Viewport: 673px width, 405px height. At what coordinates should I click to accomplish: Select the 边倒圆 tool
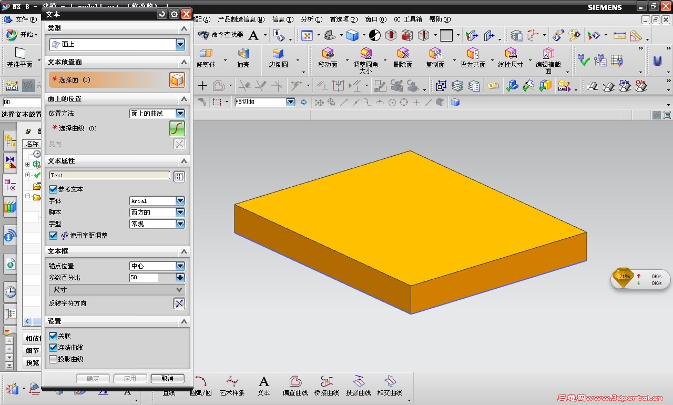[278, 58]
